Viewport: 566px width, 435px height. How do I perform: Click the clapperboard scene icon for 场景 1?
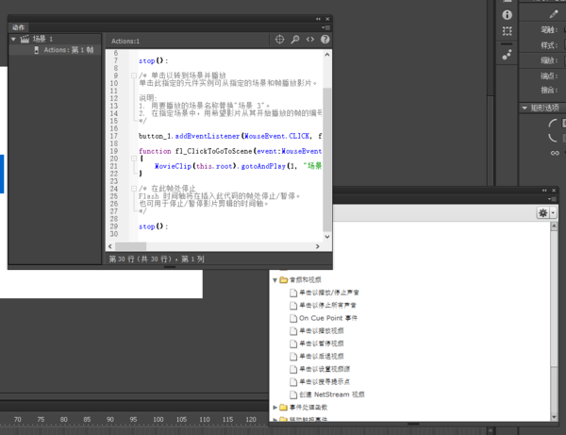pos(25,39)
